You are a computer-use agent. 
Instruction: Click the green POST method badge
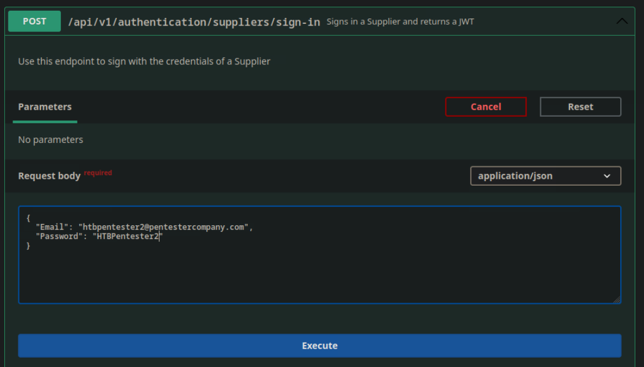[x=34, y=21]
